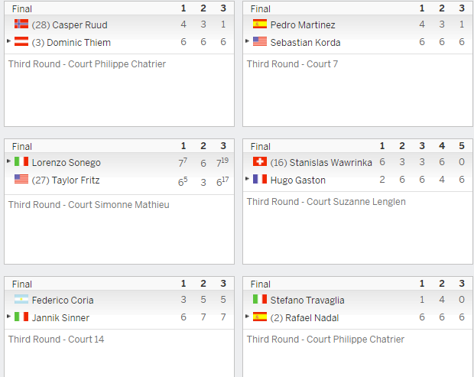This screenshot has height=377, width=474.
Task: Click the Spain flag beside Pedro Martinez
Action: point(260,24)
